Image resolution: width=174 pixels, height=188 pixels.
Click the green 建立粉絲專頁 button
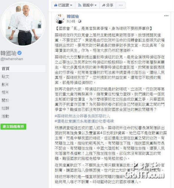[13, 127]
